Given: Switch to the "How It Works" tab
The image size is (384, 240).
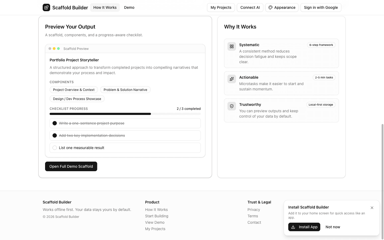Looking at the screenshot, I should pyautogui.click(x=105, y=7).
